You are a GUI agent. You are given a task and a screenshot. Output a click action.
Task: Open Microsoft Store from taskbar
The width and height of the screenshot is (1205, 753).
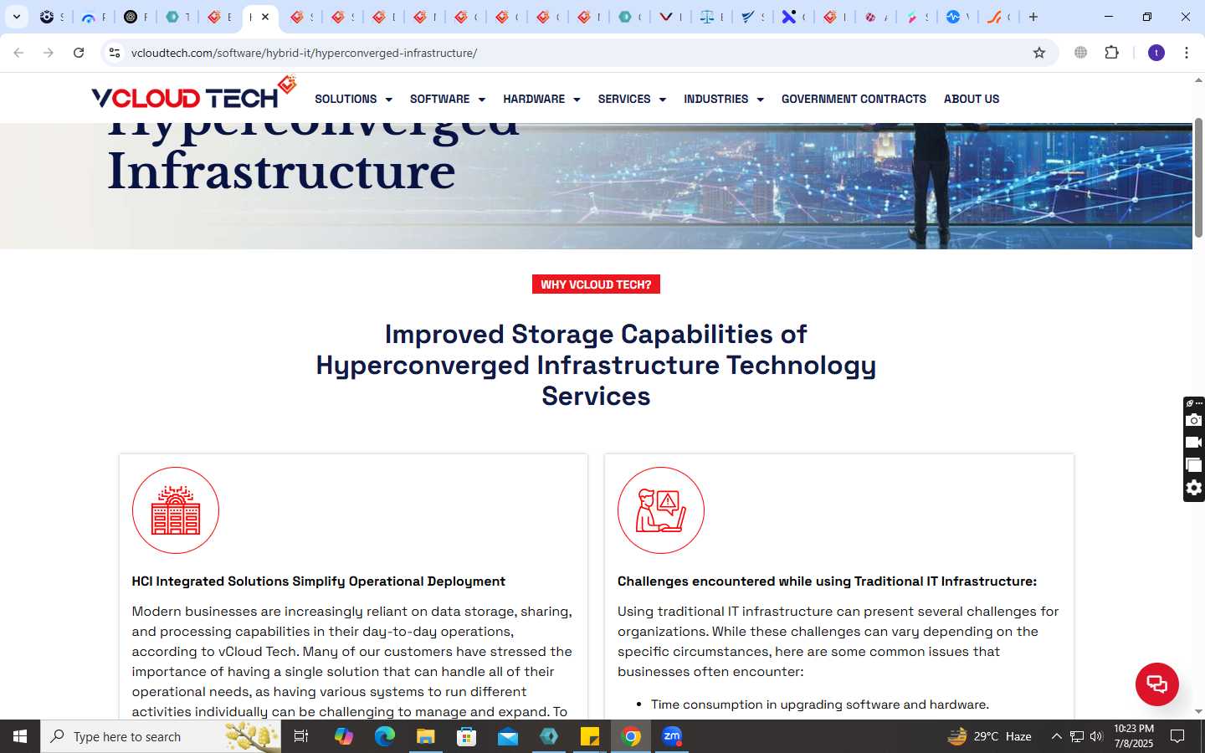pos(466,736)
